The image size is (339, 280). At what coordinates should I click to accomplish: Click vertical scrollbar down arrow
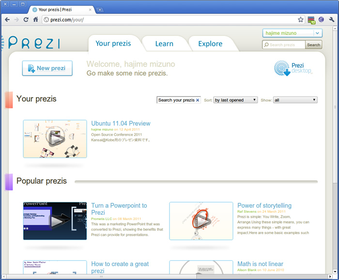coord(335,272)
